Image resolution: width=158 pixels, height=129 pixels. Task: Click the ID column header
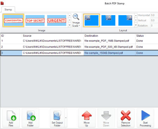point(11,36)
